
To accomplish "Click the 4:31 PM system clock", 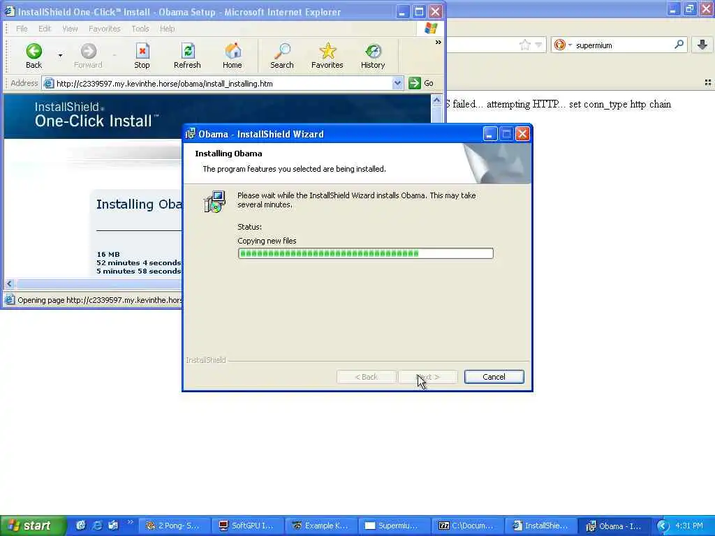I will point(688,526).
